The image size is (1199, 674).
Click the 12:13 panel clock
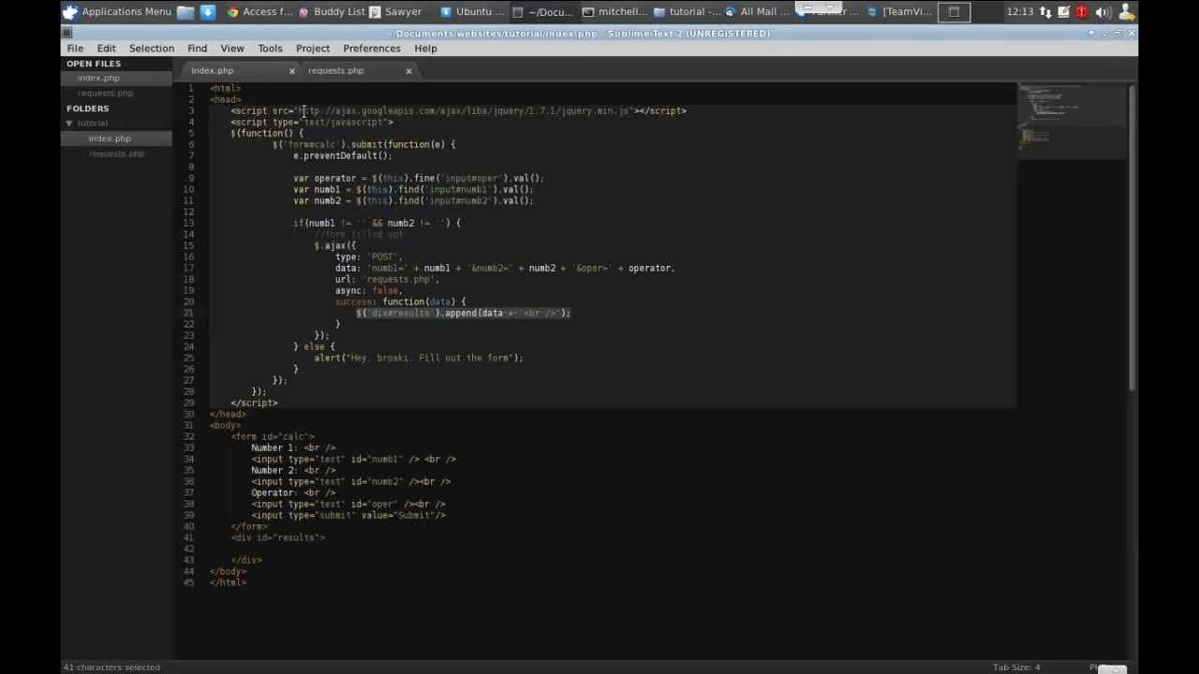click(x=1020, y=11)
